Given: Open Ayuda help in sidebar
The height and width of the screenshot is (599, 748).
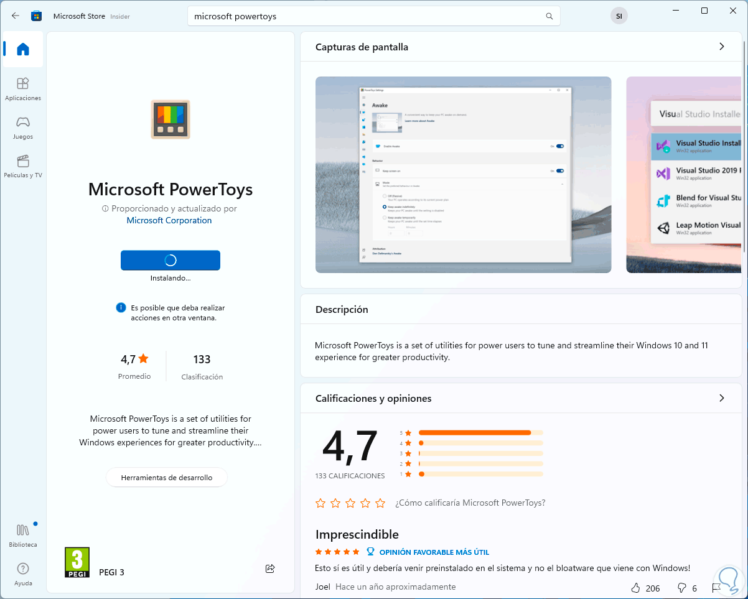Looking at the screenshot, I should pos(23,574).
